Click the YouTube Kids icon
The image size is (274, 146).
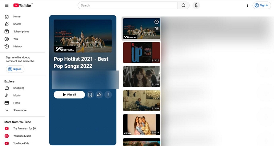7,143
